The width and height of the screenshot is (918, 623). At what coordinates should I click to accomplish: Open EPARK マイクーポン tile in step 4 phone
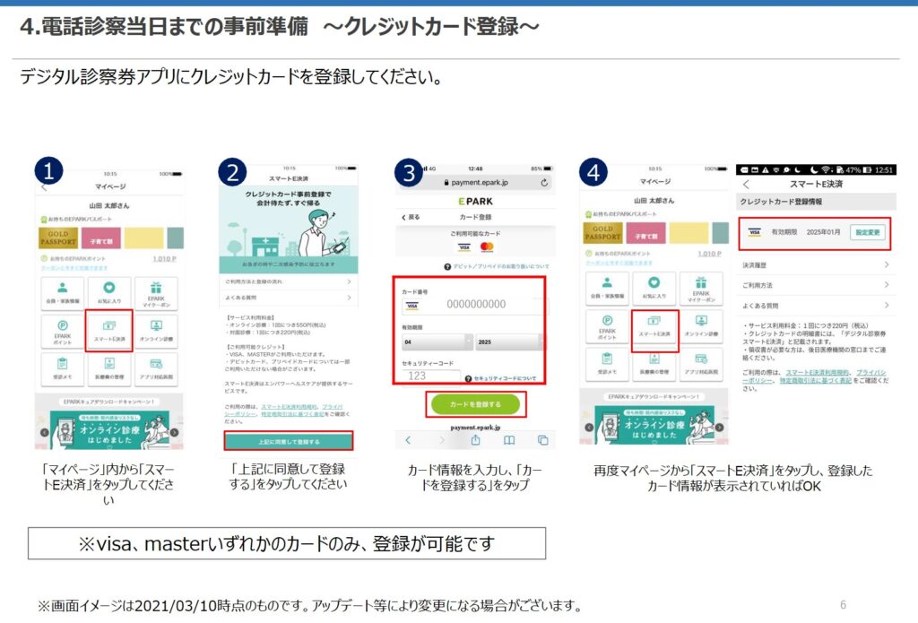(701, 288)
